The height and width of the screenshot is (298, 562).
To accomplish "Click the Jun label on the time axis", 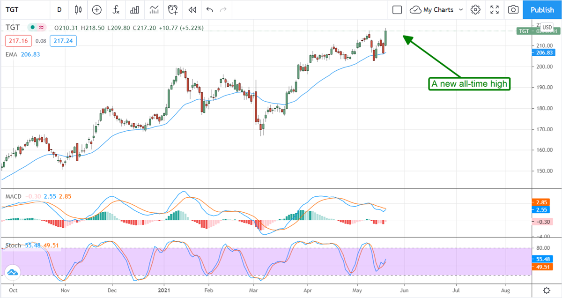I will point(404,290).
